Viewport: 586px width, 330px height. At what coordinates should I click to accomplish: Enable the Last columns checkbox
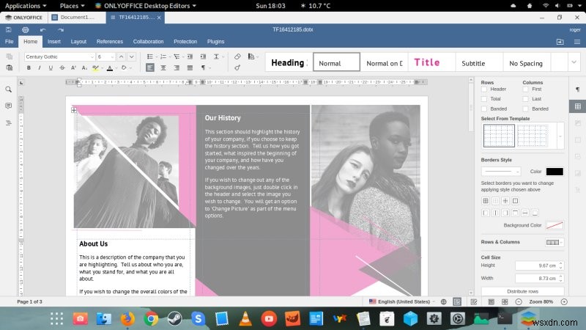tap(526, 99)
